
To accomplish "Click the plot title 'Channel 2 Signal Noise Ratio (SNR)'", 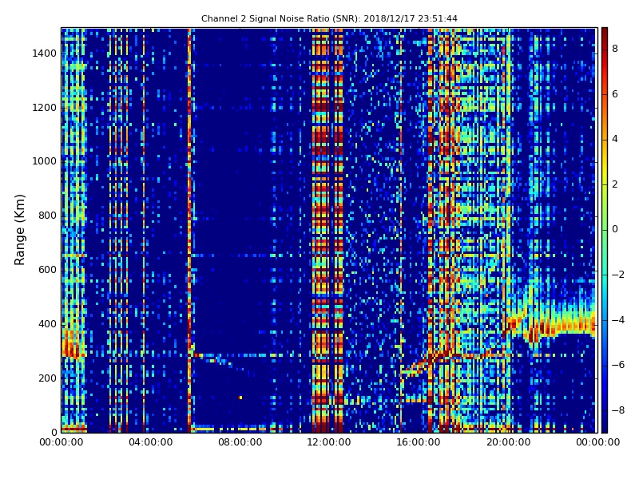I will coord(281,18).
